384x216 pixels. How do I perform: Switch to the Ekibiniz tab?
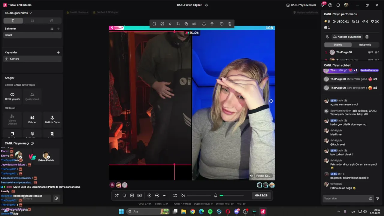click(x=338, y=45)
